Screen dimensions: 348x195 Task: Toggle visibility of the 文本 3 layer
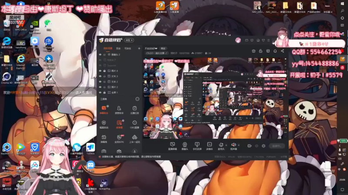coord(100,76)
